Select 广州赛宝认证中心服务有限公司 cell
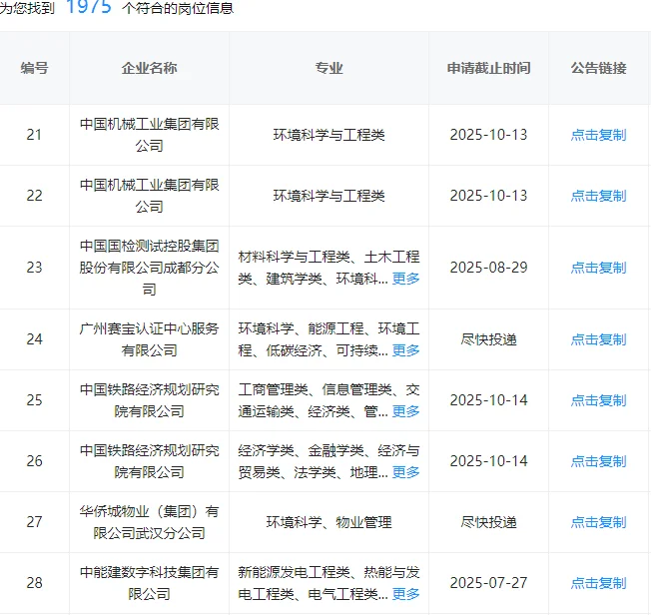651x615 pixels. (149, 339)
